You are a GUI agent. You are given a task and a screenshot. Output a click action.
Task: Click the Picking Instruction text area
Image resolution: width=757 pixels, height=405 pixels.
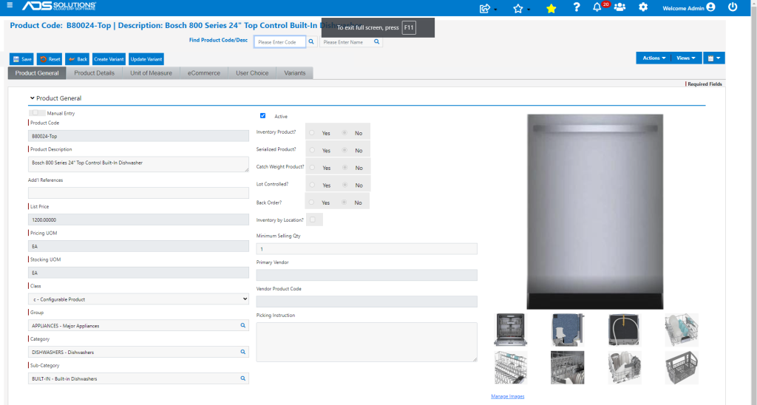(x=367, y=342)
